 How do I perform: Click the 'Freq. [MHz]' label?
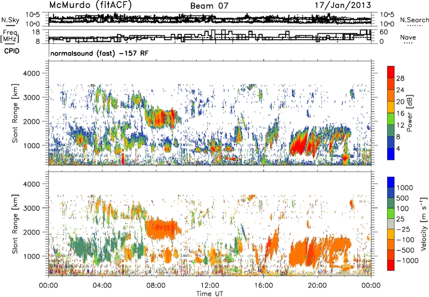[x=10, y=36]
